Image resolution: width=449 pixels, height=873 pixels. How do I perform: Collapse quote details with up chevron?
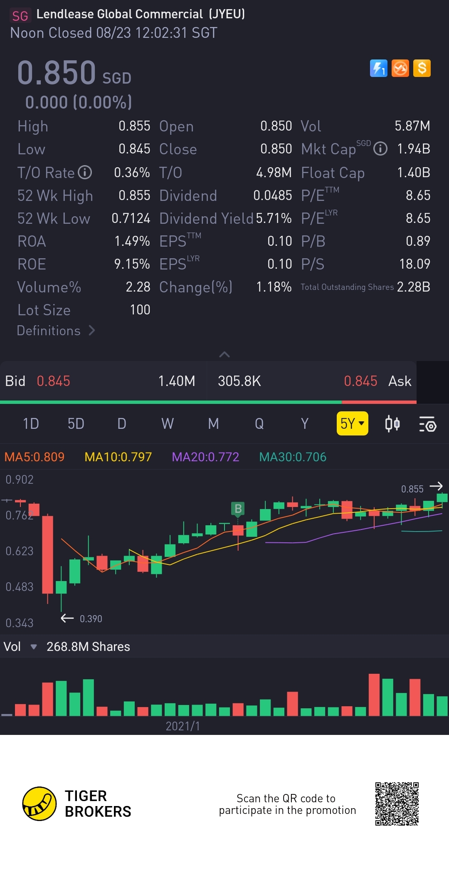pyautogui.click(x=224, y=354)
